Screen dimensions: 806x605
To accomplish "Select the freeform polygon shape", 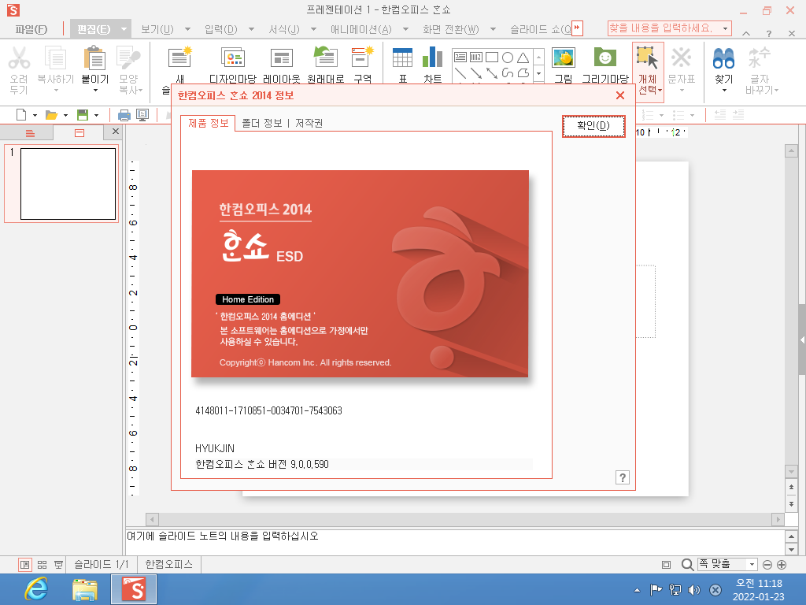I will click(x=523, y=73).
